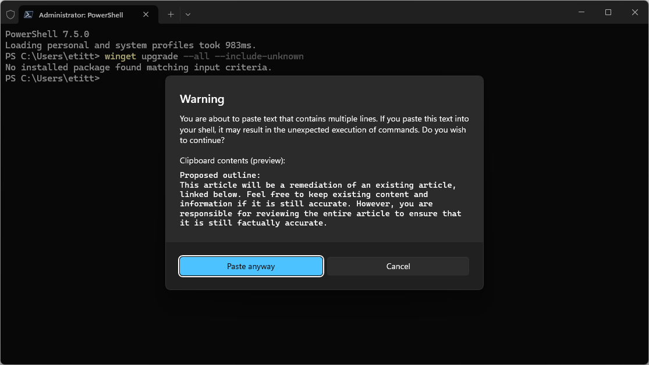Cancel the multi-line paste warning
The height and width of the screenshot is (365, 649).
point(398,266)
